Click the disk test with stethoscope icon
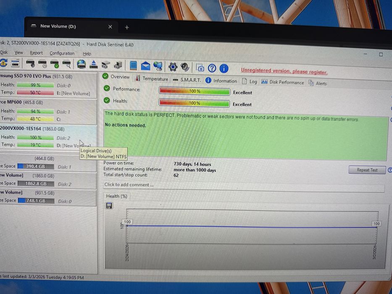The width and height of the screenshot is (392, 294). click(x=31, y=63)
